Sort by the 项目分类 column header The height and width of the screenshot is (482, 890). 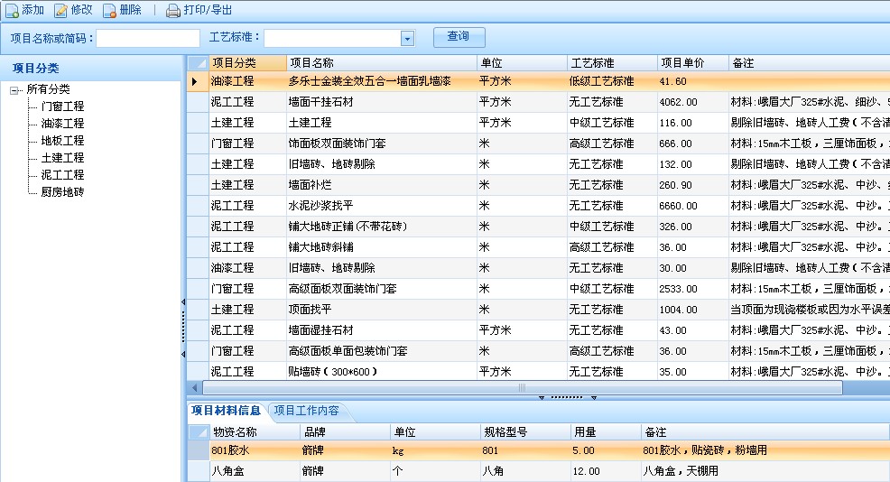tap(247, 63)
